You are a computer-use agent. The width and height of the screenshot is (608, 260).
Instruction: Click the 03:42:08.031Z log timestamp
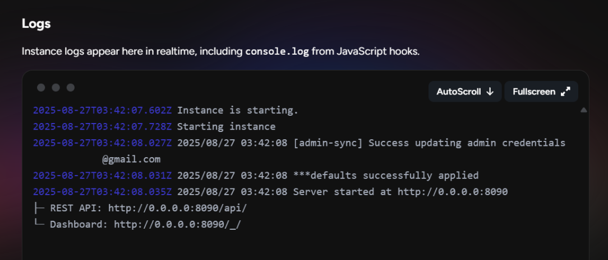[103, 176]
